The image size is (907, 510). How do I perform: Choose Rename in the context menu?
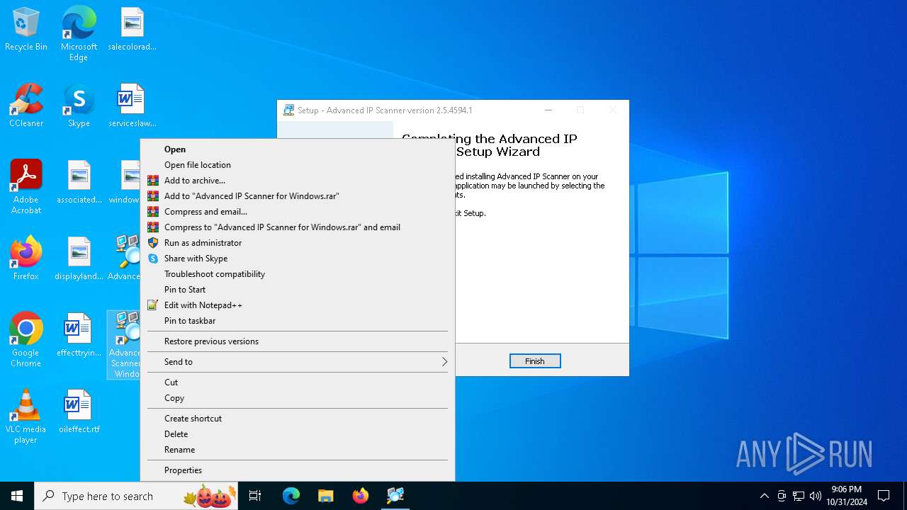298,450
